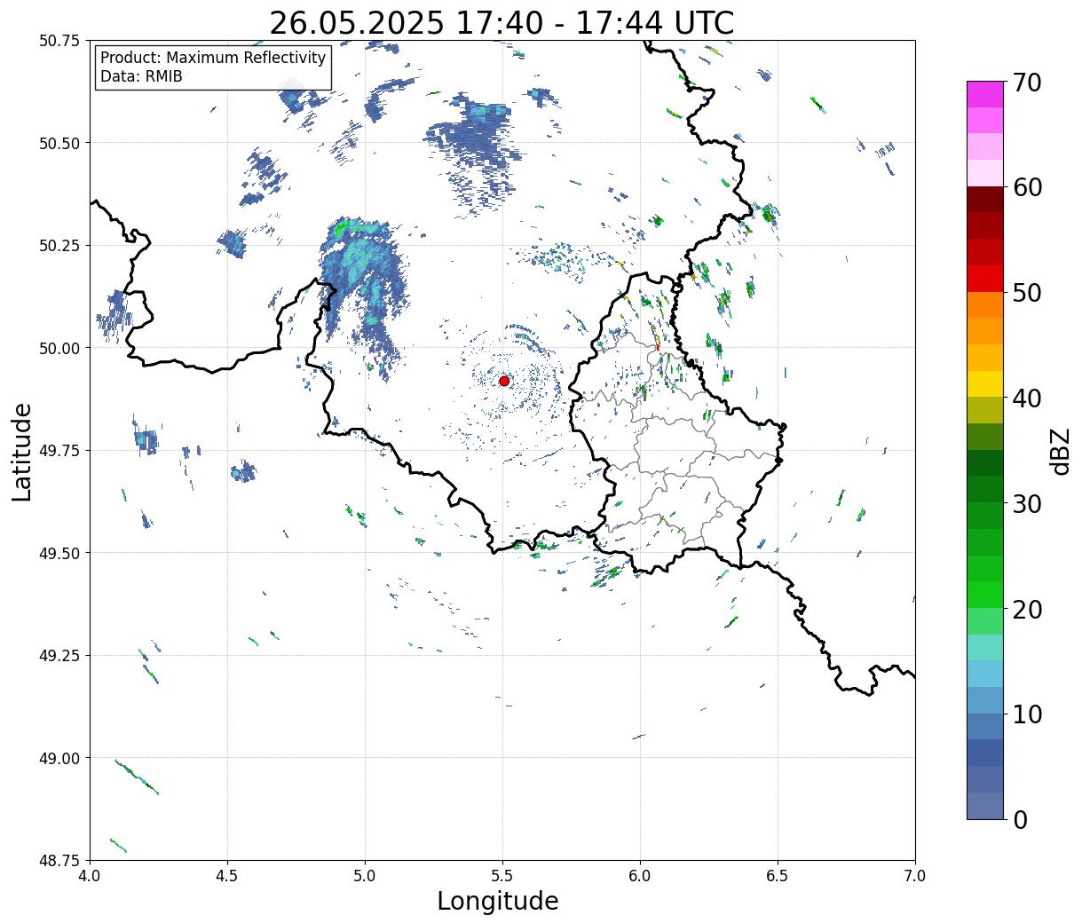Click the latitude tick label 49.00
1082x923 pixels.
click(x=59, y=758)
